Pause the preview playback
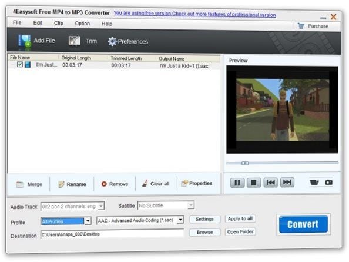Screen dimensions: 349x262 pos(237,183)
